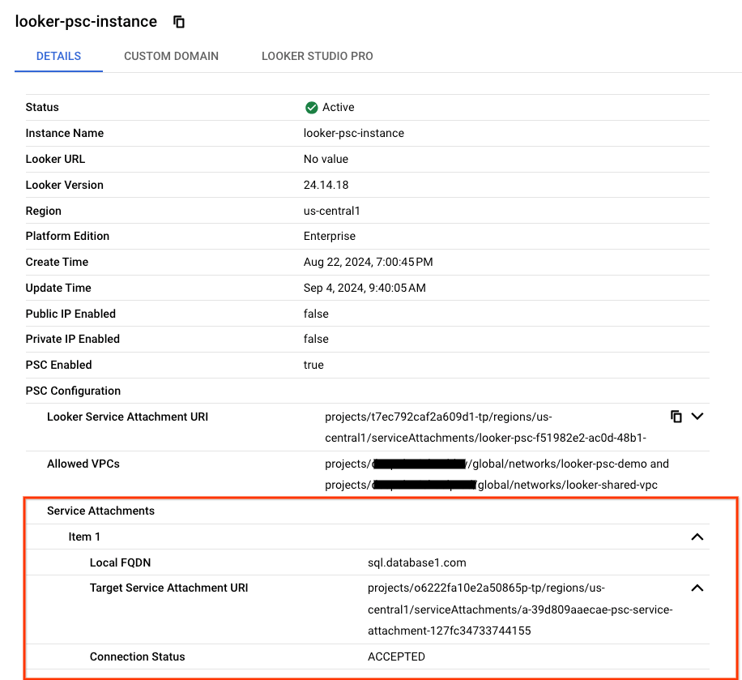Click the Service Attachments section label
The height and width of the screenshot is (680, 742).
100,511
